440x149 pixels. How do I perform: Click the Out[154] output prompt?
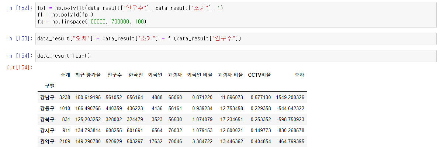[x=20, y=67]
